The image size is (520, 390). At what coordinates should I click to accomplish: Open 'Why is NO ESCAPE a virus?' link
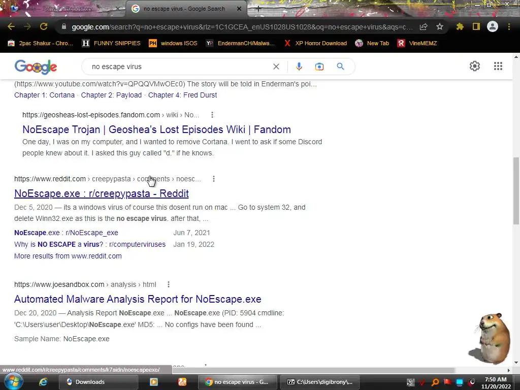click(90, 244)
